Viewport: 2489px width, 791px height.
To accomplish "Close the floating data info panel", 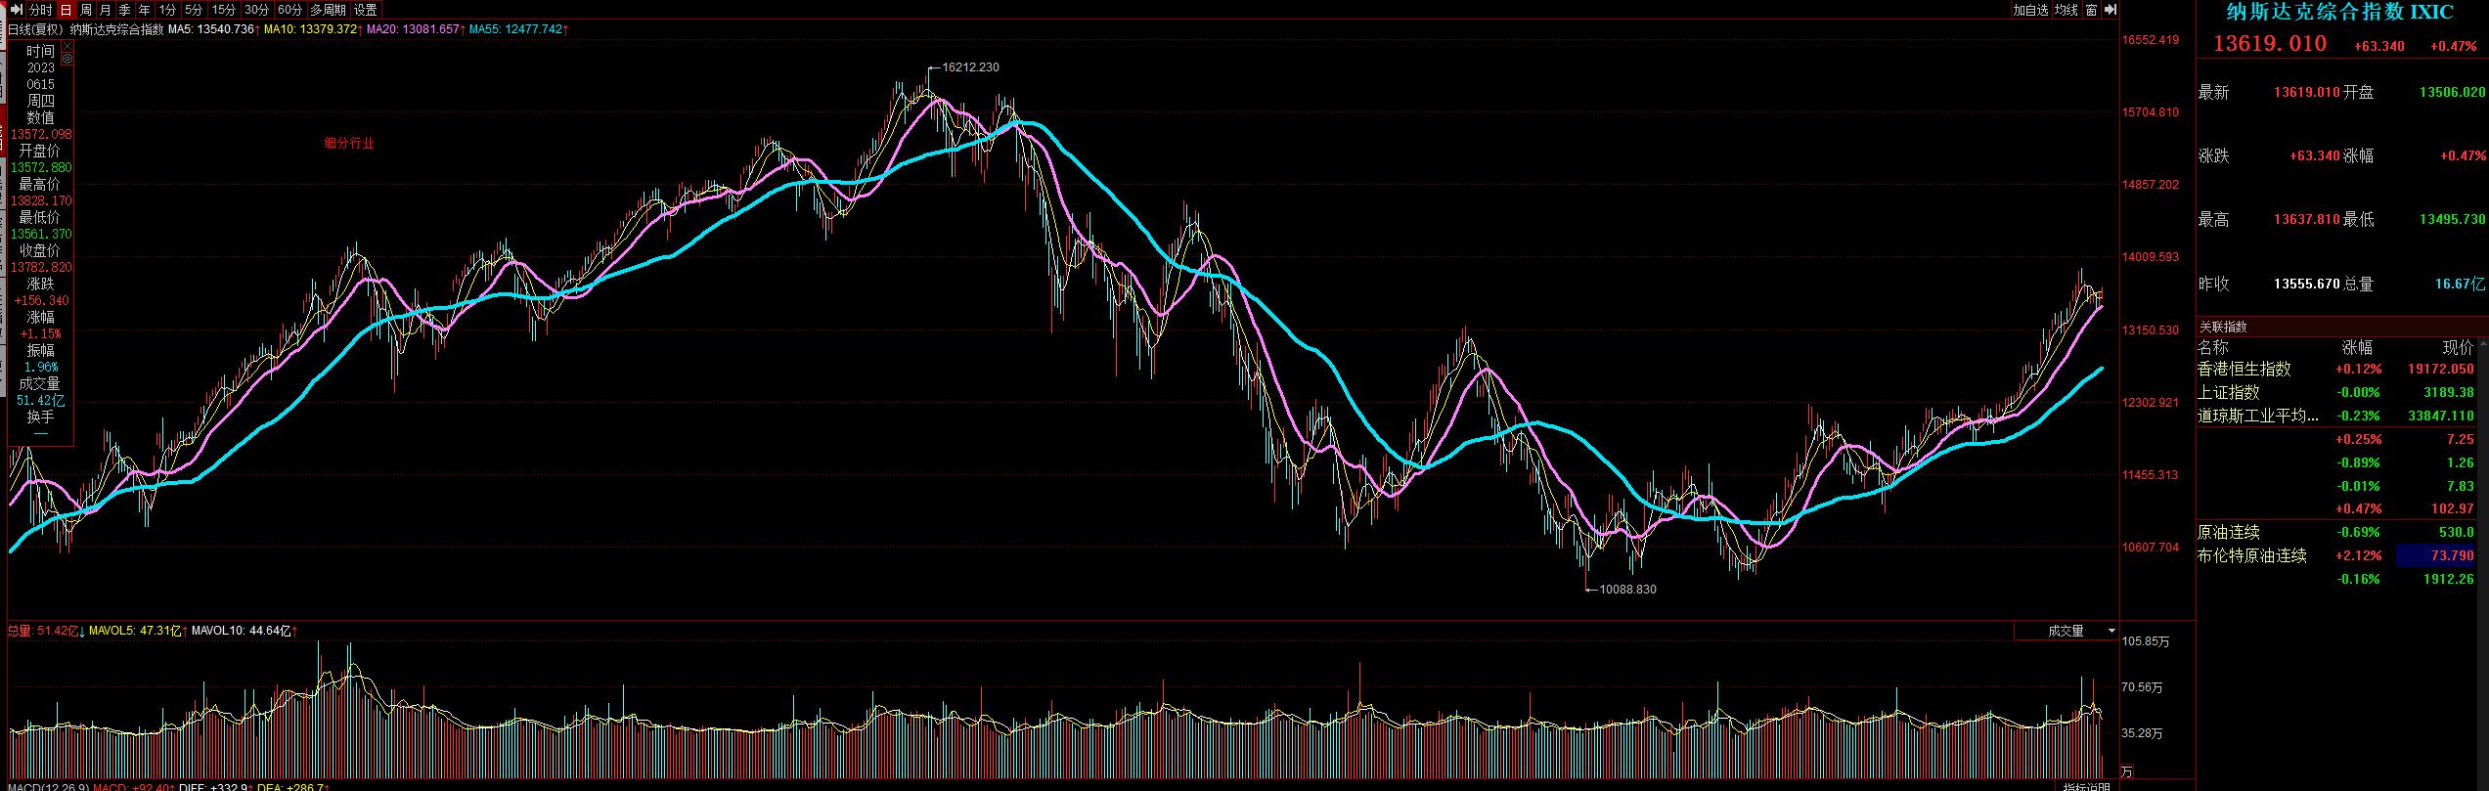I will click(67, 47).
